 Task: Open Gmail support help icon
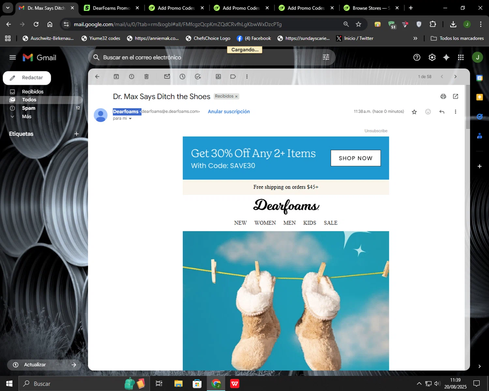point(417,58)
